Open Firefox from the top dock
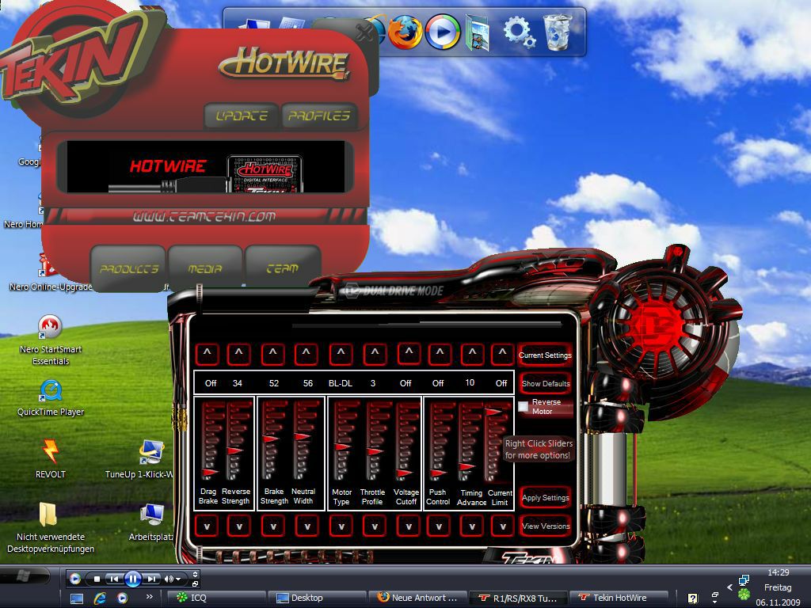This screenshot has height=608, width=811. coord(405,32)
